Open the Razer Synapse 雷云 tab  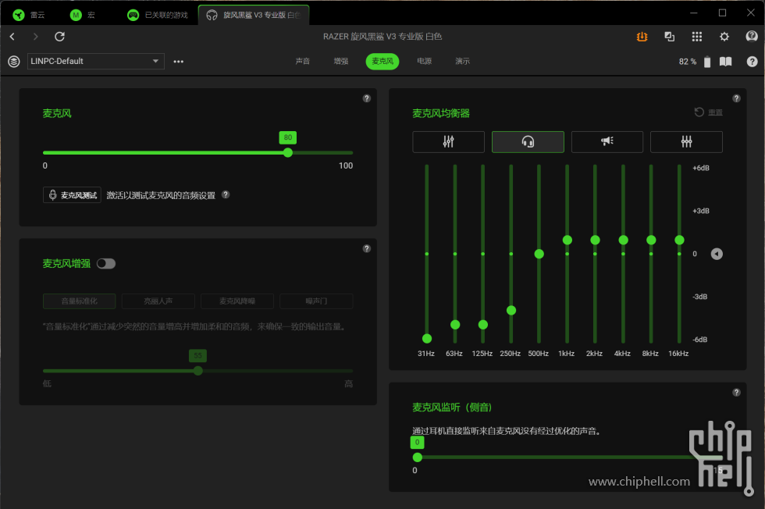(x=30, y=15)
